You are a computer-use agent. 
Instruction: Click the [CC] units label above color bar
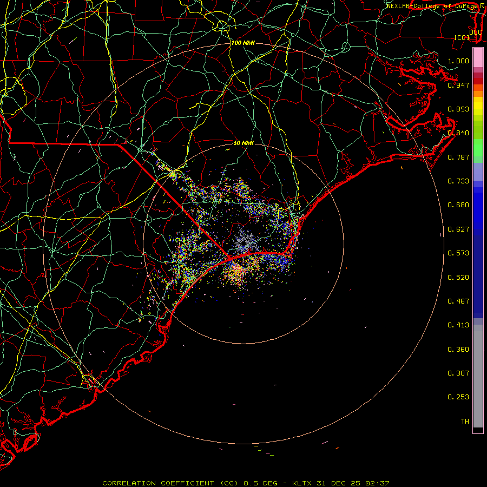pyautogui.click(x=462, y=37)
